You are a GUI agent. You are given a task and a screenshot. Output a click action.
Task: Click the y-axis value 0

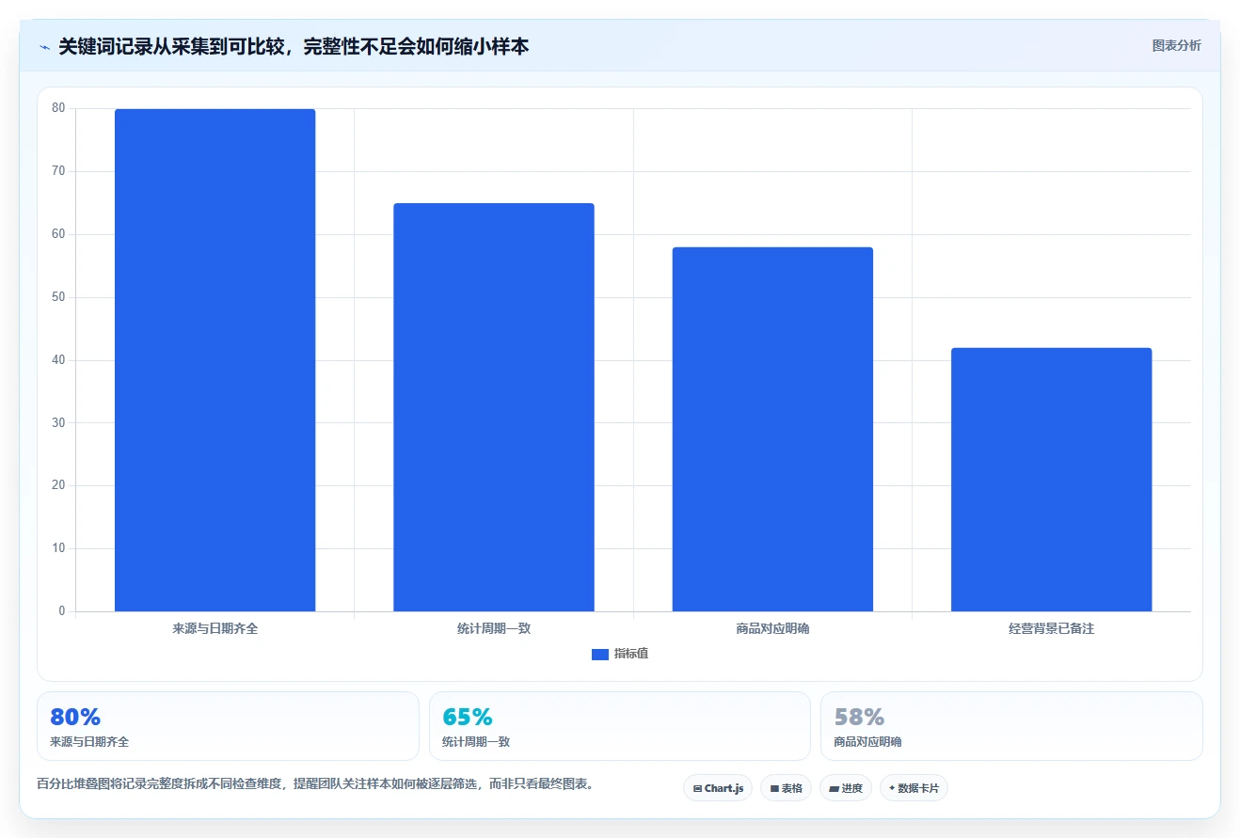(x=62, y=611)
